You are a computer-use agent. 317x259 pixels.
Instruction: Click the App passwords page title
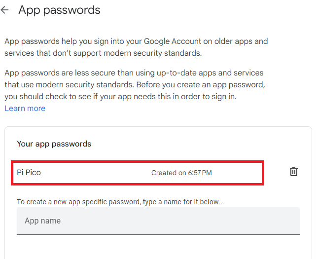pos(59,10)
